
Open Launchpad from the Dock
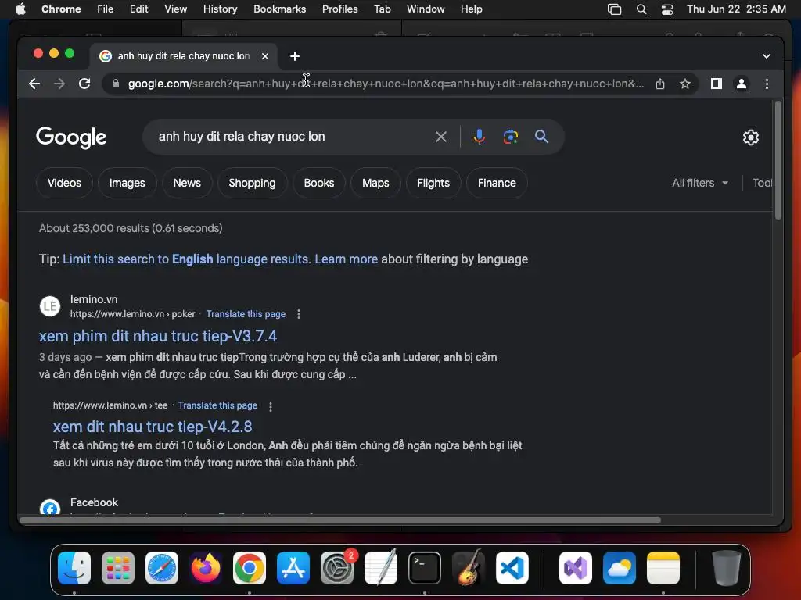[118, 568]
